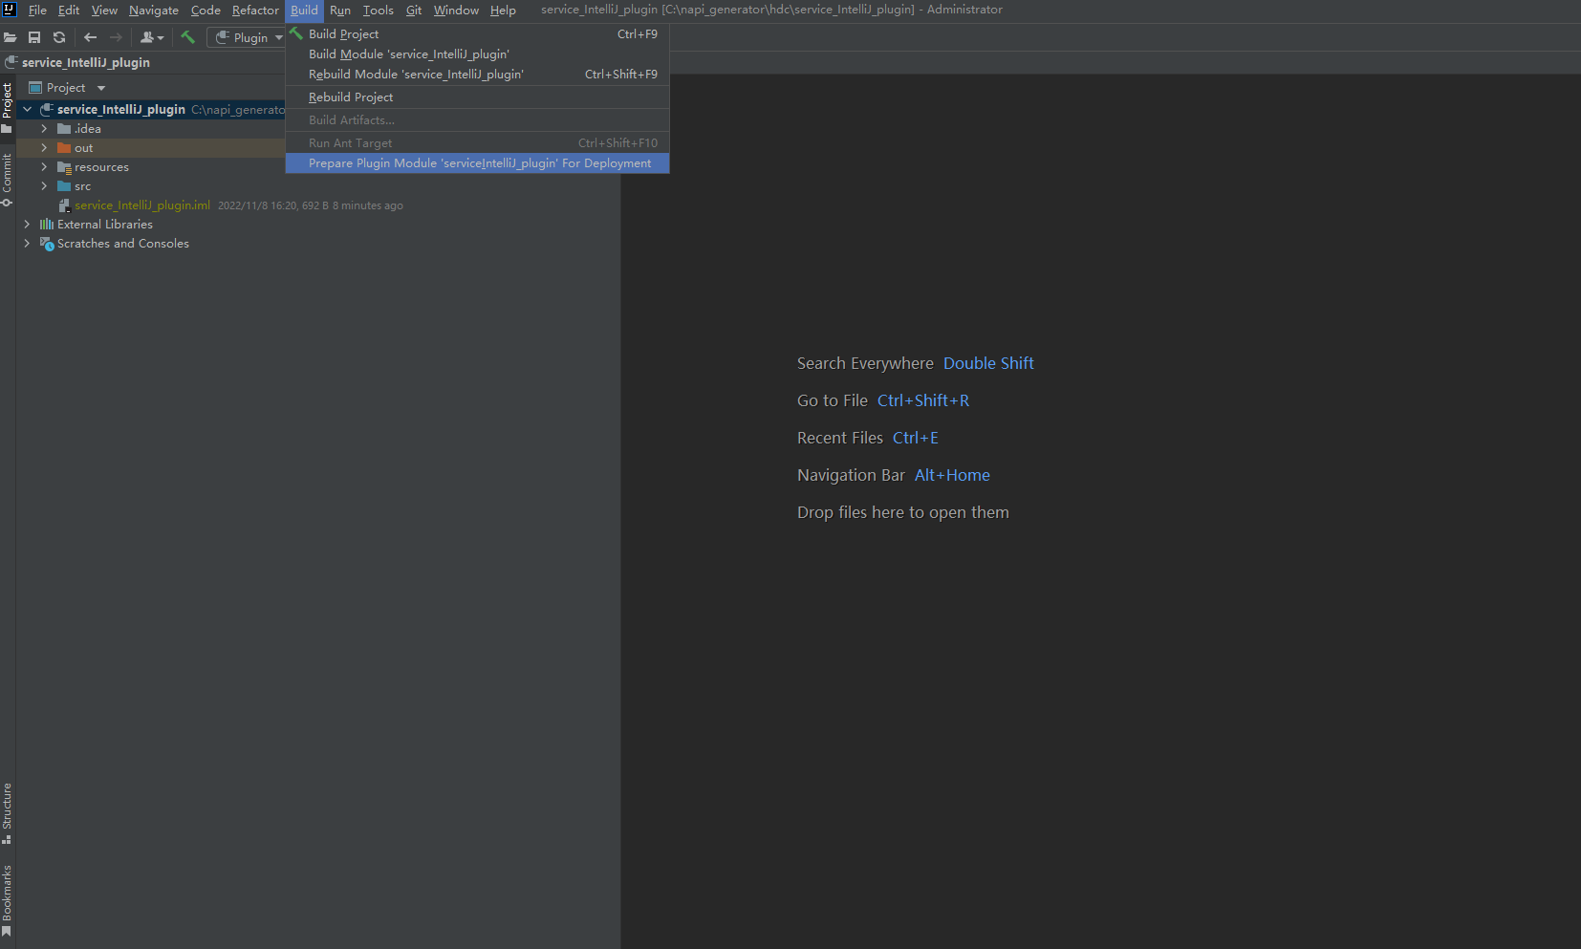The height and width of the screenshot is (949, 1581).
Task: Click the green Build hammer toolbar icon
Action: pyautogui.click(x=187, y=38)
